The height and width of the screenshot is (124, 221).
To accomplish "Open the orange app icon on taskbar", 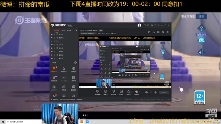I will [82, 122].
